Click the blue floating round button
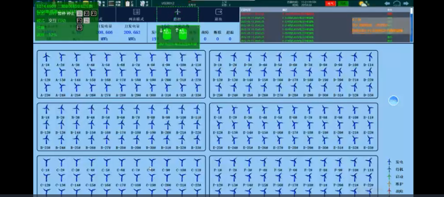Viewport: 444px width, 197px height. 393,100
